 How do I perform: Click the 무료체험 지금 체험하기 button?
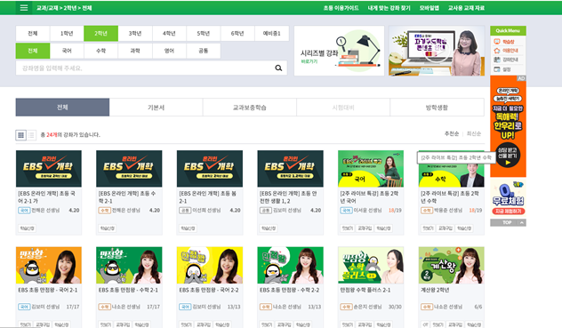point(508,212)
